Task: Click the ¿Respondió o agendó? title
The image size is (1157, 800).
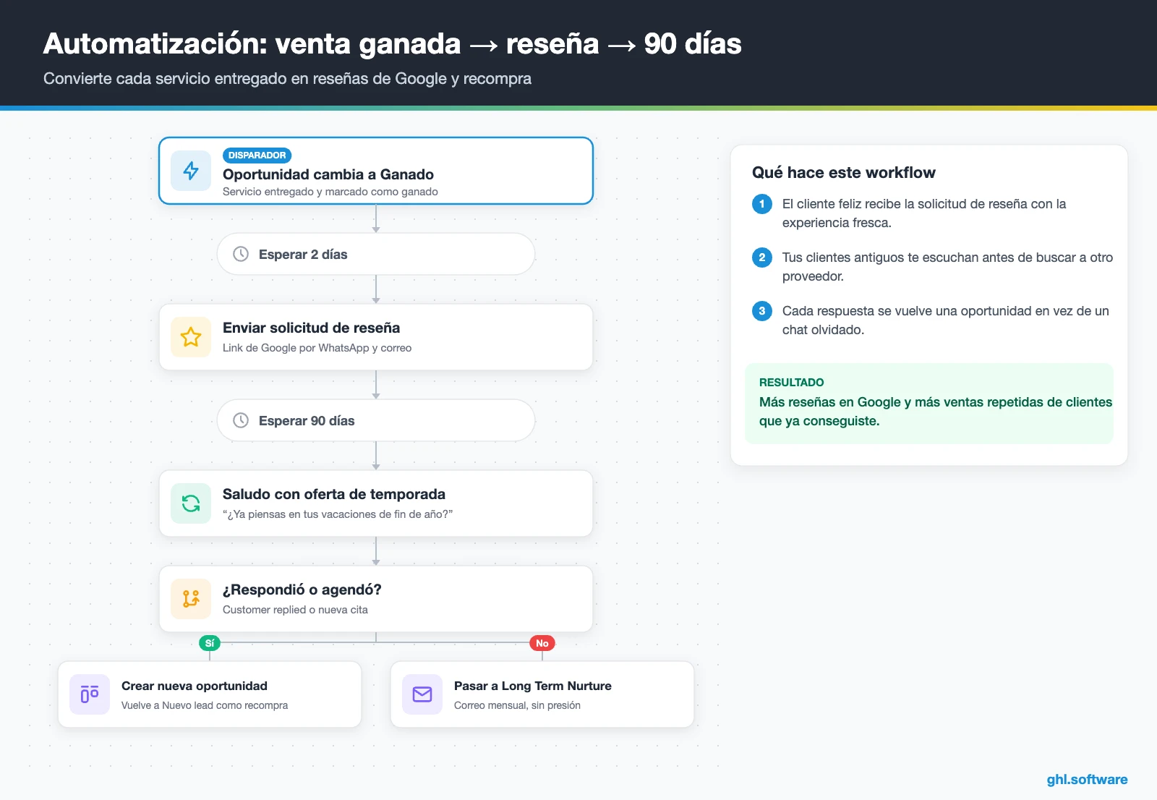Action: click(x=302, y=590)
